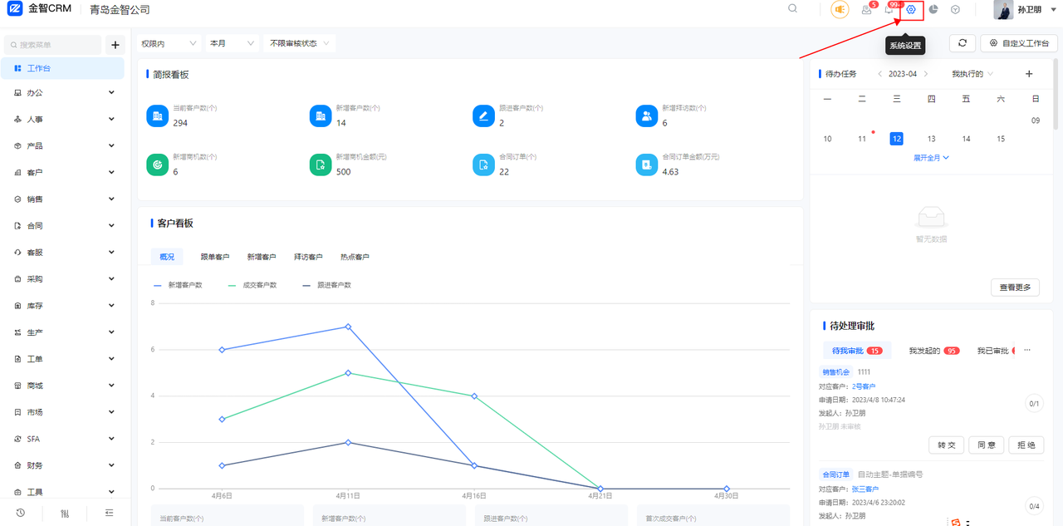Click 拒绝 on the 销售机会 approval
Screen dimensions: 1063x526
(x=1026, y=445)
